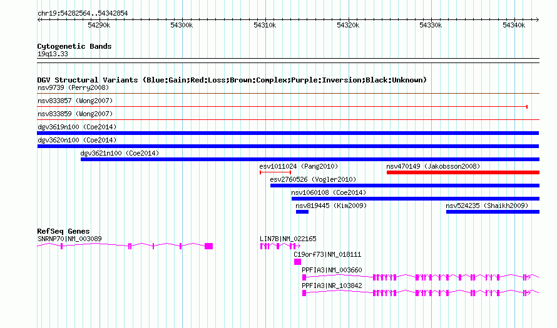
Task: Select nsv833859 (Wong2007) label
Action: pyautogui.click(x=75, y=114)
